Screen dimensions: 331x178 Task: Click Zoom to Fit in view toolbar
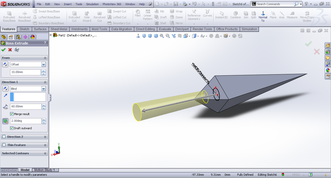point(162,36)
